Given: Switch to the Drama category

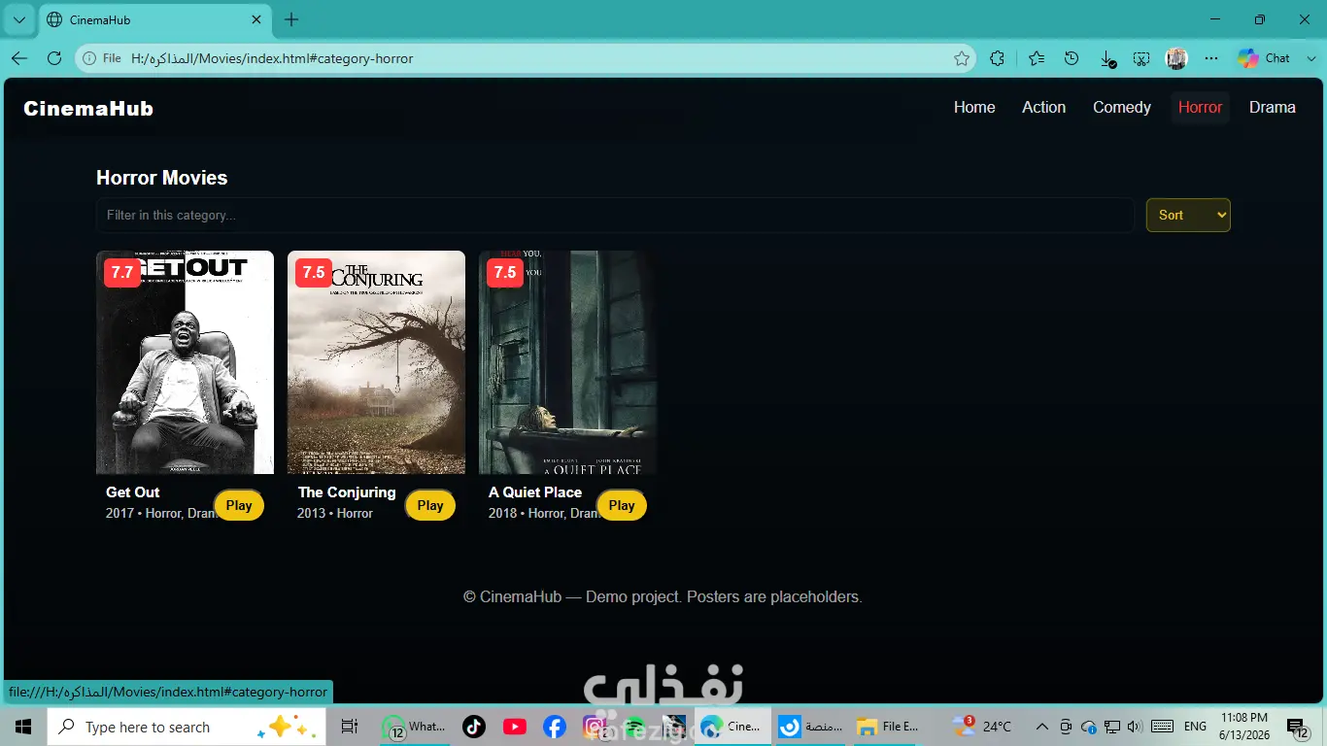Looking at the screenshot, I should pos(1273,108).
